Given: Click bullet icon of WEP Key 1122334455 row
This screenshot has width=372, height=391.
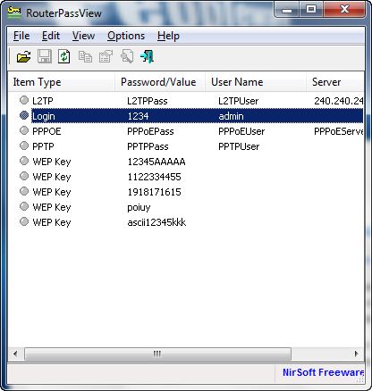Looking at the screenshot, I should (24, 176).
